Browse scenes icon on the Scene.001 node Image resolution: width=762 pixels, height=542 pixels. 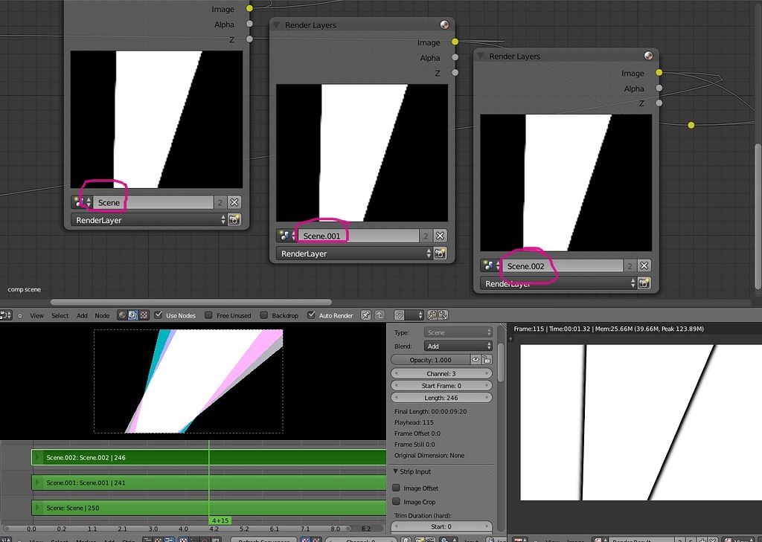(x=286, y=236)
